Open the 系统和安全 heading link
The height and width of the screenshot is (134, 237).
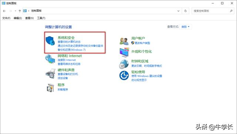pyautogui.click(x=66, y=37)
